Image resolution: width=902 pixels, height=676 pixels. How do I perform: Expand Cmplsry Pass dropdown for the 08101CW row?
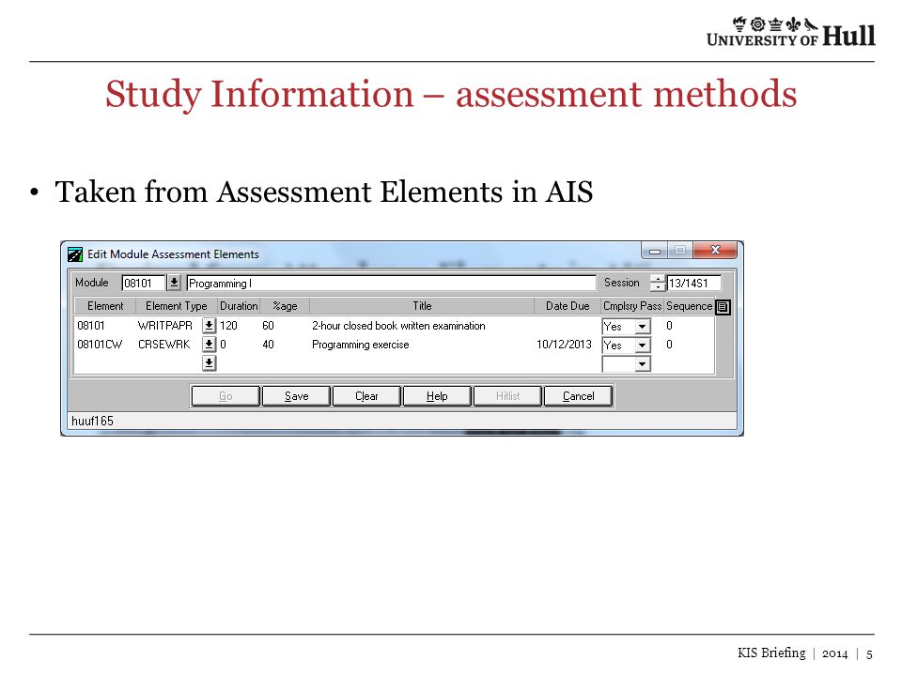click(642, 346)
